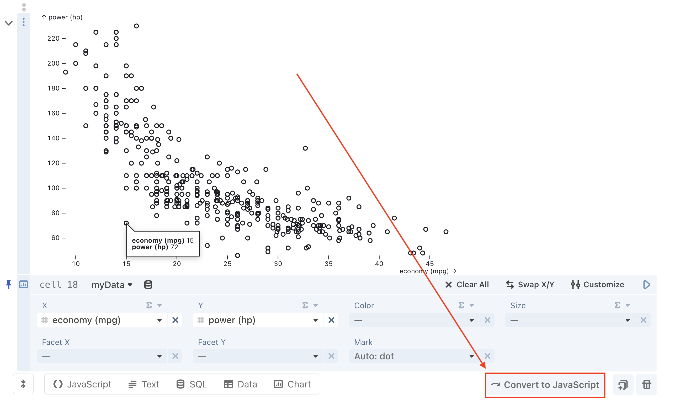
Task: Click the double-arrow collapse icon bottom left
Action: coord(23,384)
